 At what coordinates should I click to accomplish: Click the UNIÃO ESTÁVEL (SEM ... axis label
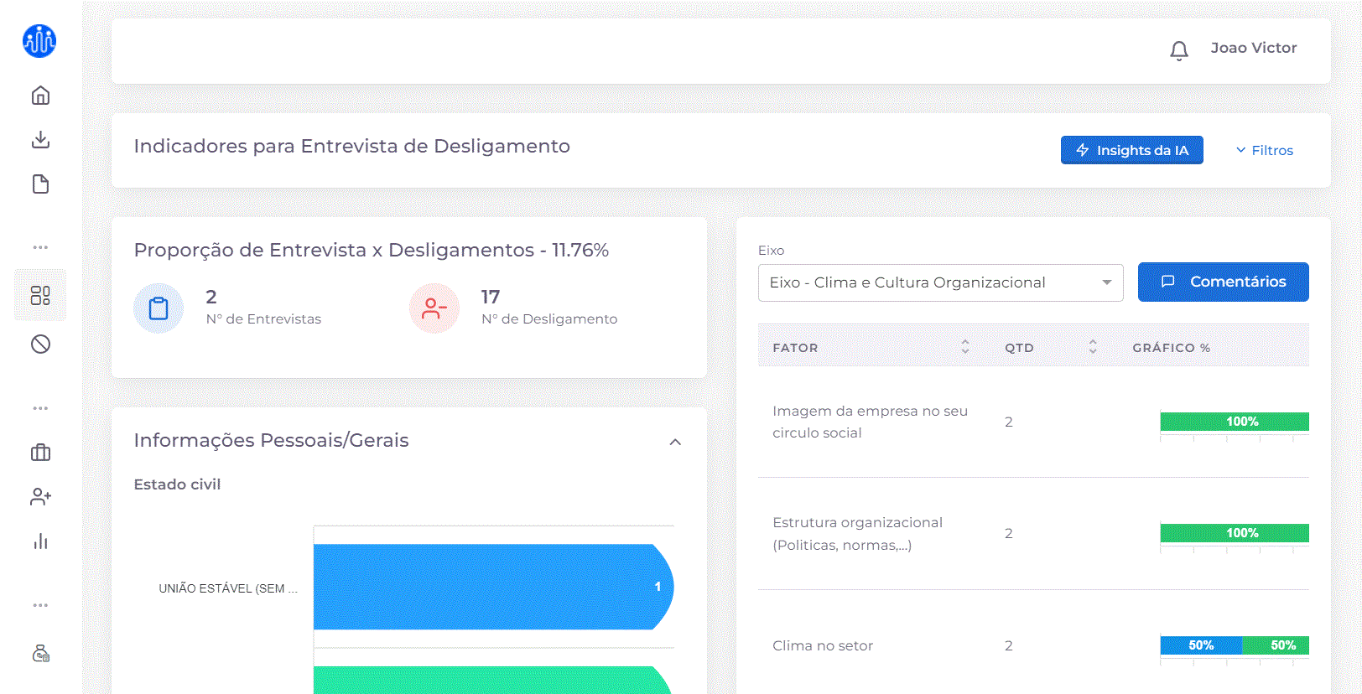coord(228,588)
